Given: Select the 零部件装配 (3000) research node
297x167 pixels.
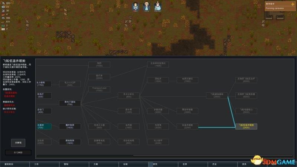Looking at the screenshot, I should click(x=187, y=111).
